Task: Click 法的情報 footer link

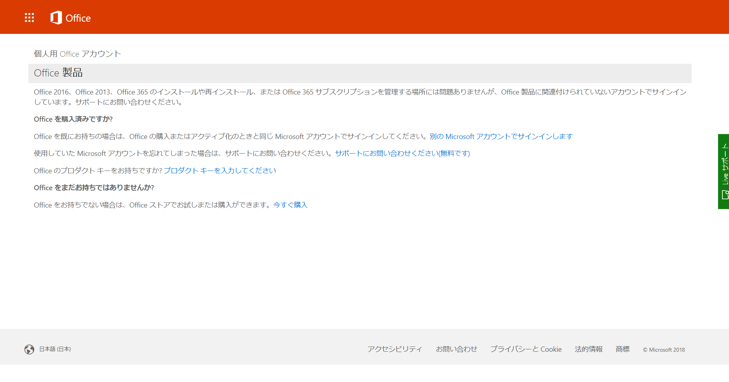Action: [589, 349]
